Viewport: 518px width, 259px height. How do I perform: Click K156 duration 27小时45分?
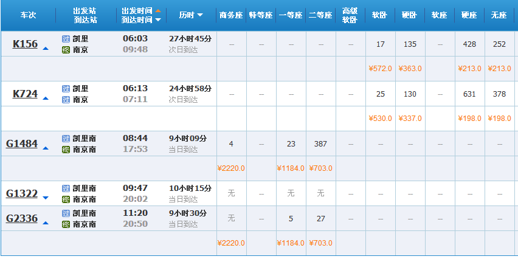[x=190, y=39]
